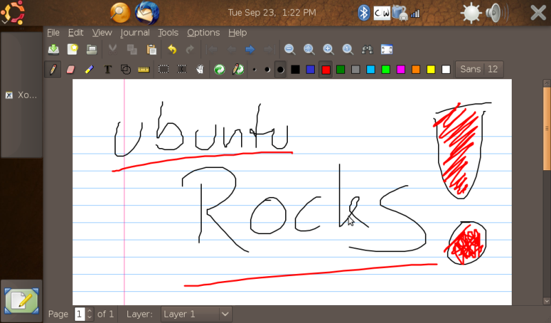551x323 pixels.
Task: Go to previous page arrow
Action: coord(231,50)
